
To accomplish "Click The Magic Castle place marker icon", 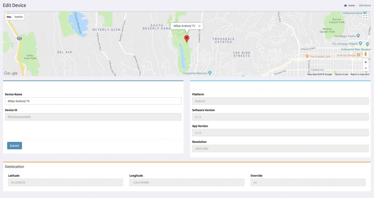I will [358, 36].
